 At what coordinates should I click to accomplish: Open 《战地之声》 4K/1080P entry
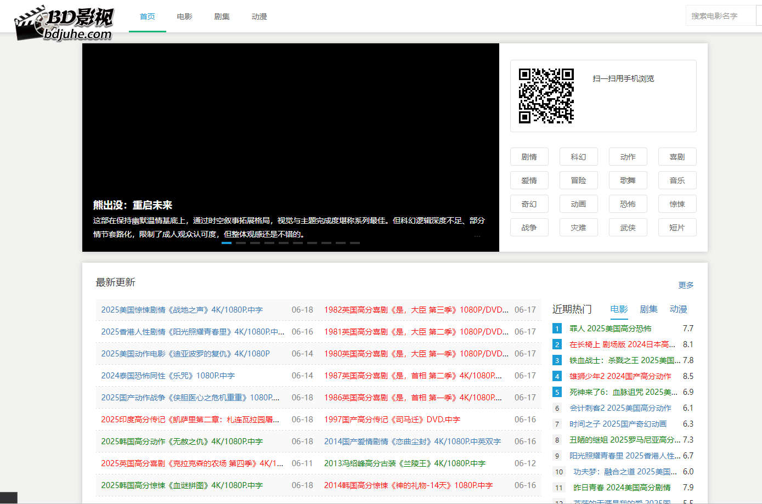click(182, 310)
